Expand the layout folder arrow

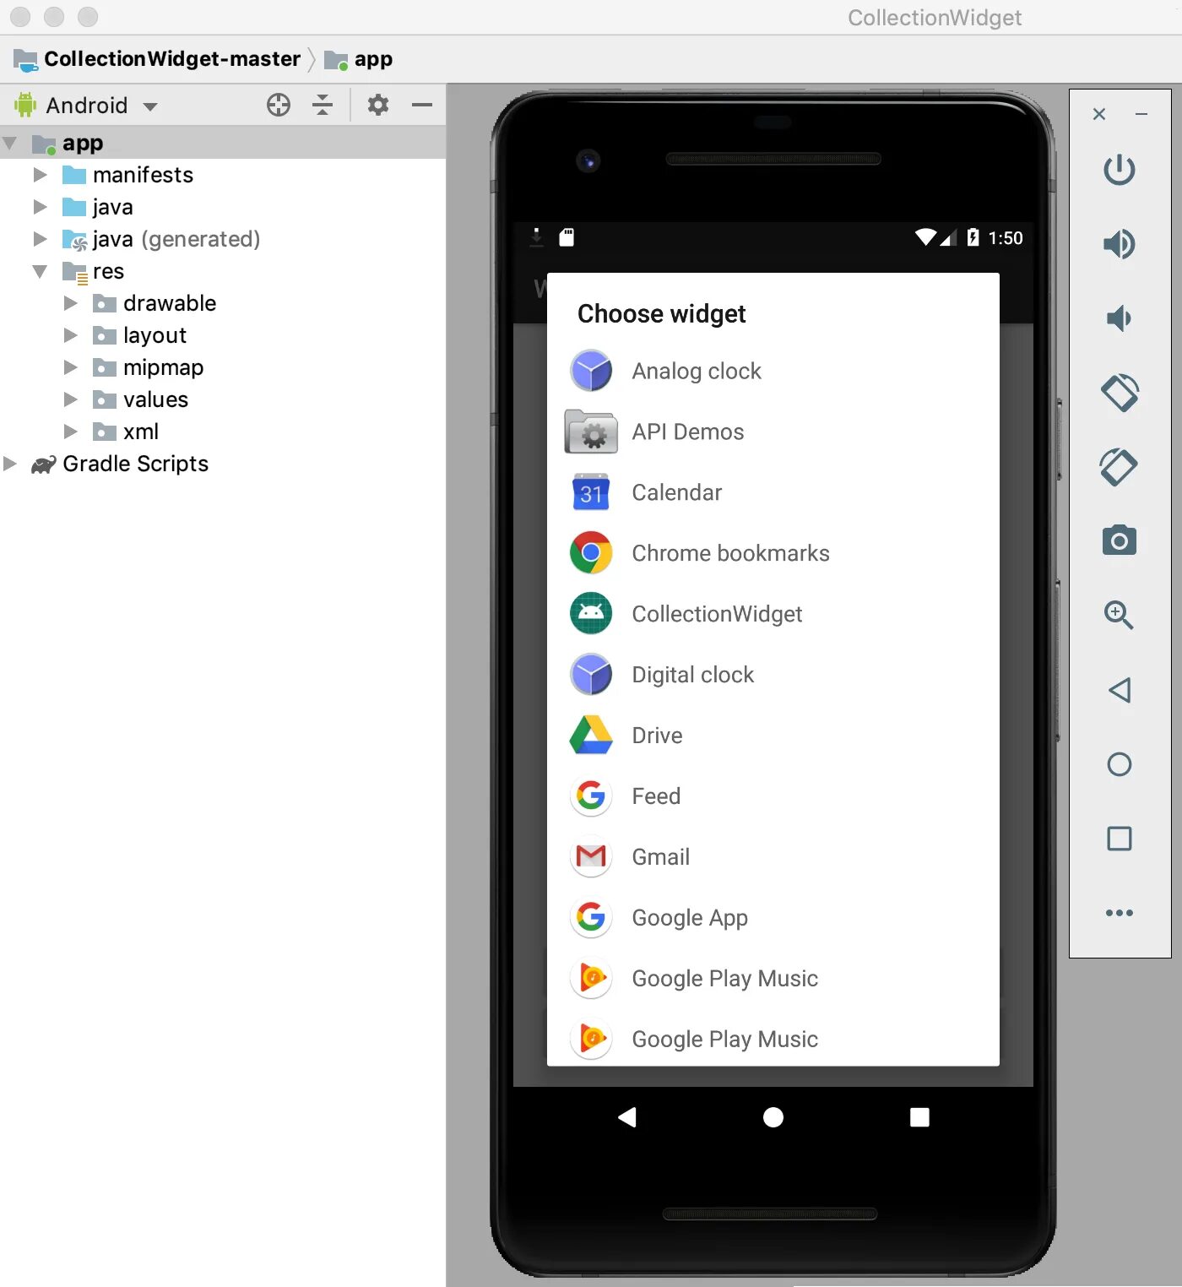[x=71, y=335]
